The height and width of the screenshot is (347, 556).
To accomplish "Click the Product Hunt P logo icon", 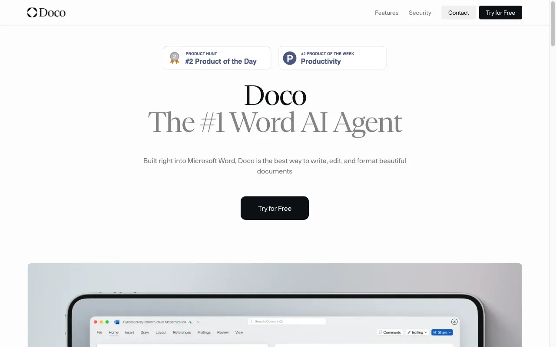I will click(290, 58).
